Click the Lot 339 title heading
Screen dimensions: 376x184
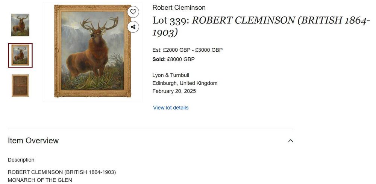(261, 26)
